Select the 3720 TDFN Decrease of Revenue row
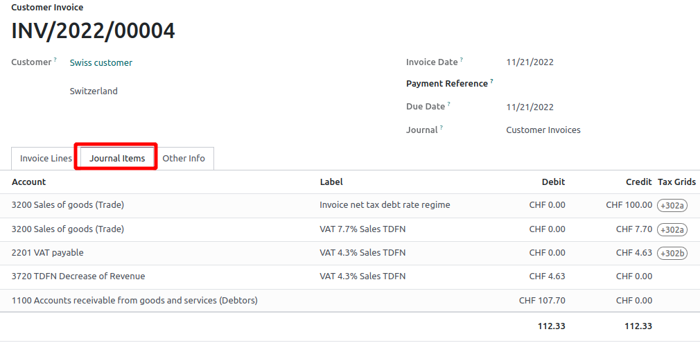700x343 pixels. tap(350, 277)
